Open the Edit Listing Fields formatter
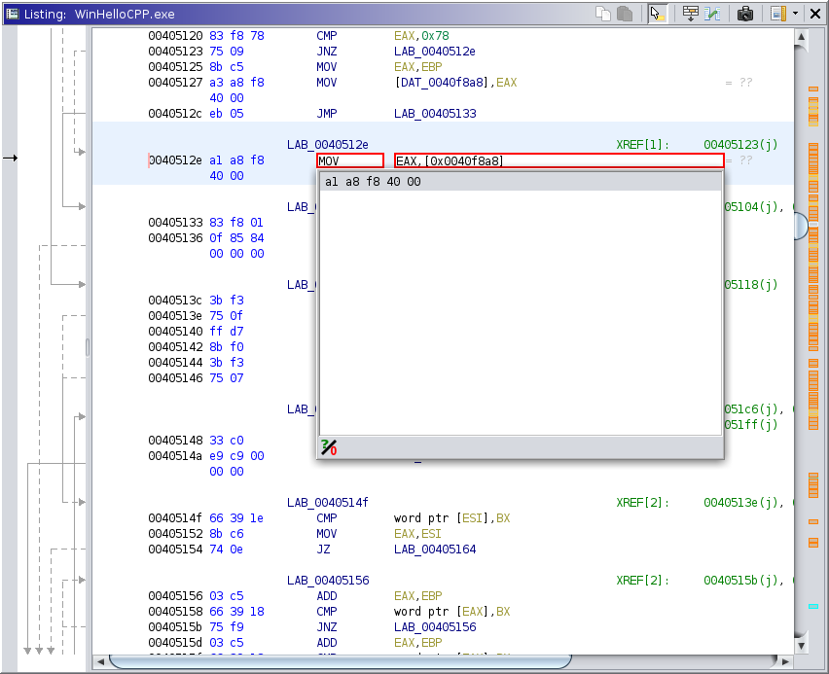829x674 pixels. pyautogui.click(x=690, y=14)
